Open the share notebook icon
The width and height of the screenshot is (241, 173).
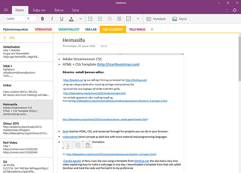[235, 10]
